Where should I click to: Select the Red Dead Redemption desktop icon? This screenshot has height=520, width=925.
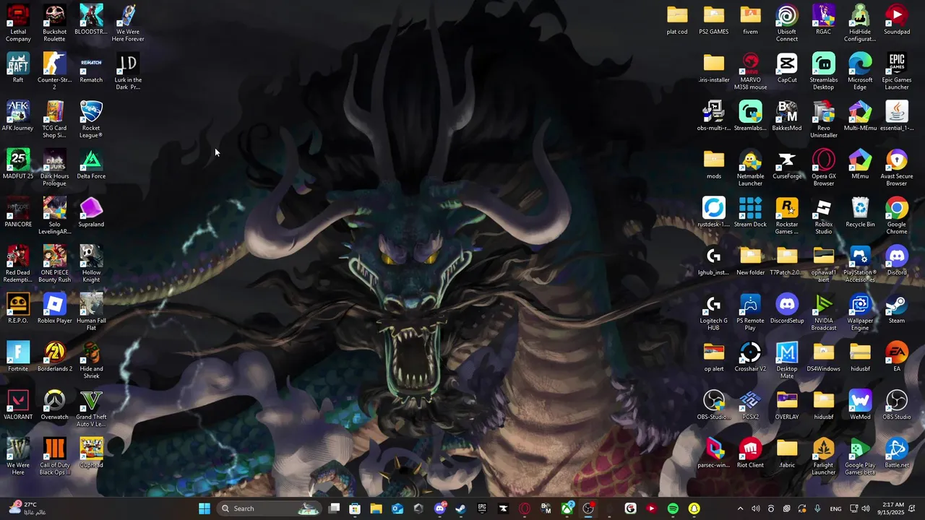click(18, 264)
